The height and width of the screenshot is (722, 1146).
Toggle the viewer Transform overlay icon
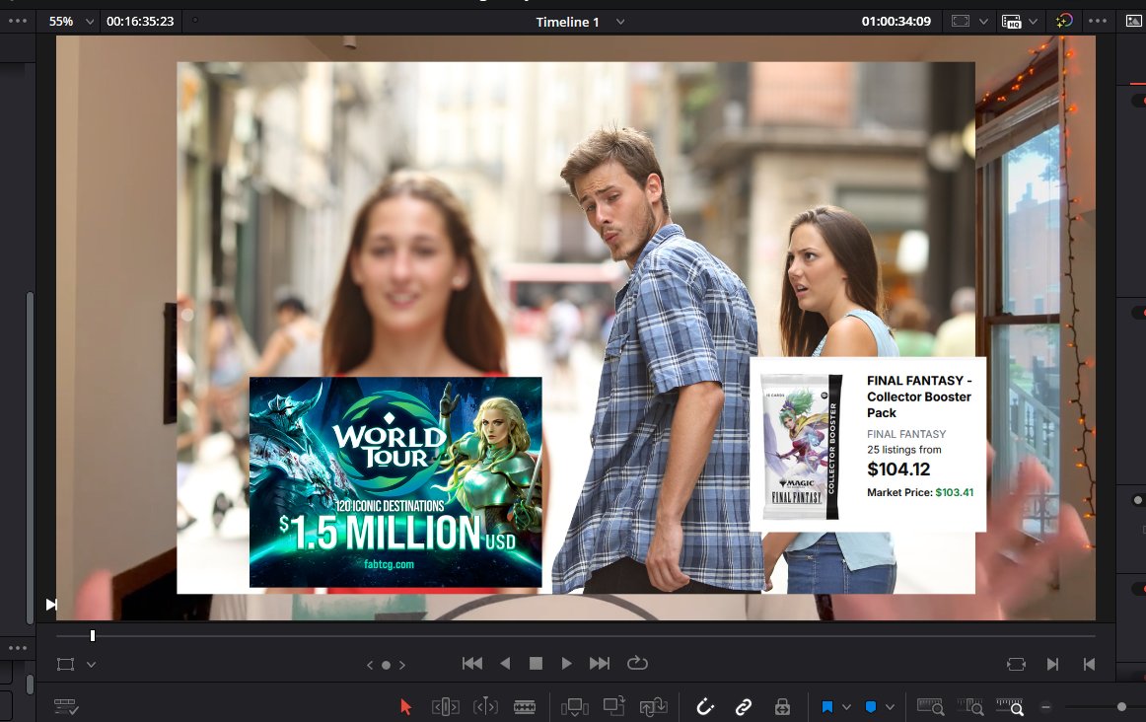coord(66,664)
